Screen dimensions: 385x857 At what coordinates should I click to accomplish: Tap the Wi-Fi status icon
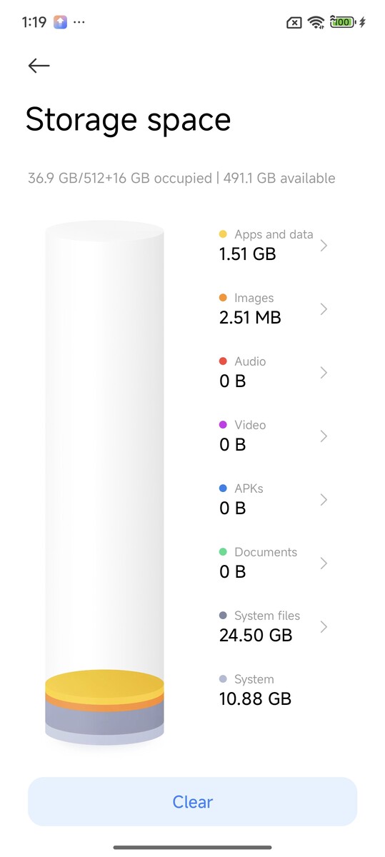click(x=316, y=22)
